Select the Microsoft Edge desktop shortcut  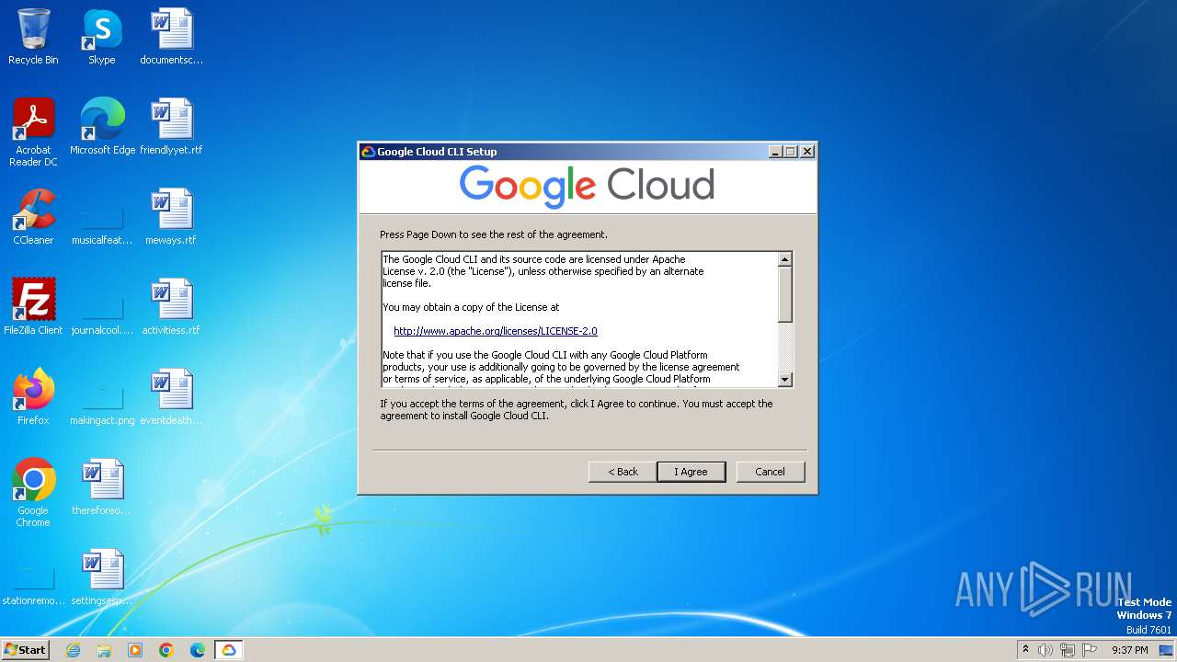[x=102, y=127]
